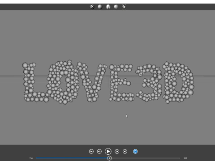This screenshot has width=215, height=161.
Task: Step back one frame
Action: [x=99, y=152]
